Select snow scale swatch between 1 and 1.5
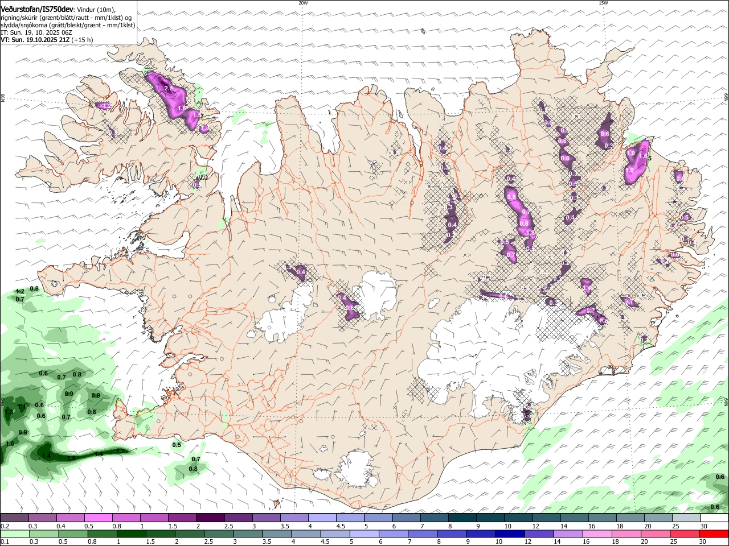 [154, 518]
